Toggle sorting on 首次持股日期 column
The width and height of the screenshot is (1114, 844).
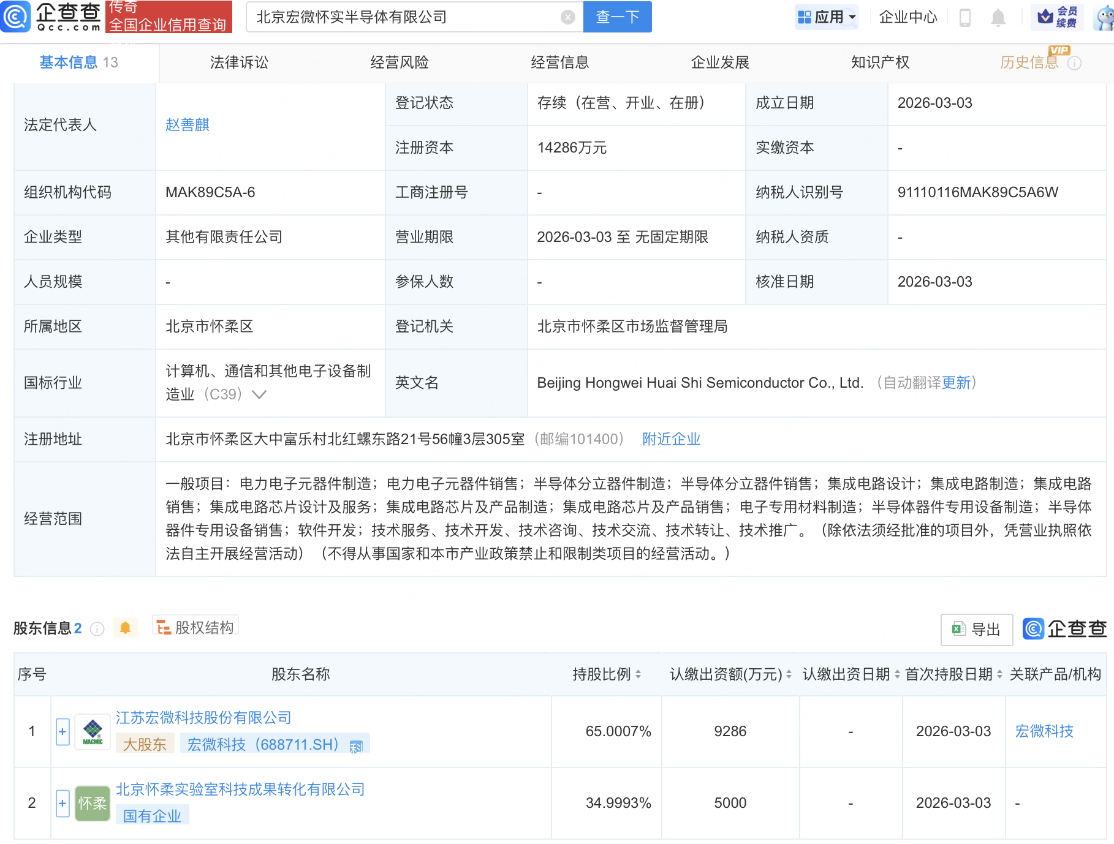[1001, 674]
